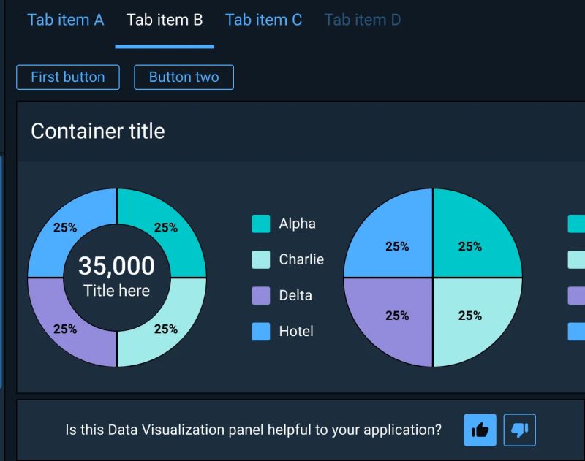Click the Hotel legend color swatch
This screenshot has height=461, width=585.
[x=260, y=331]
